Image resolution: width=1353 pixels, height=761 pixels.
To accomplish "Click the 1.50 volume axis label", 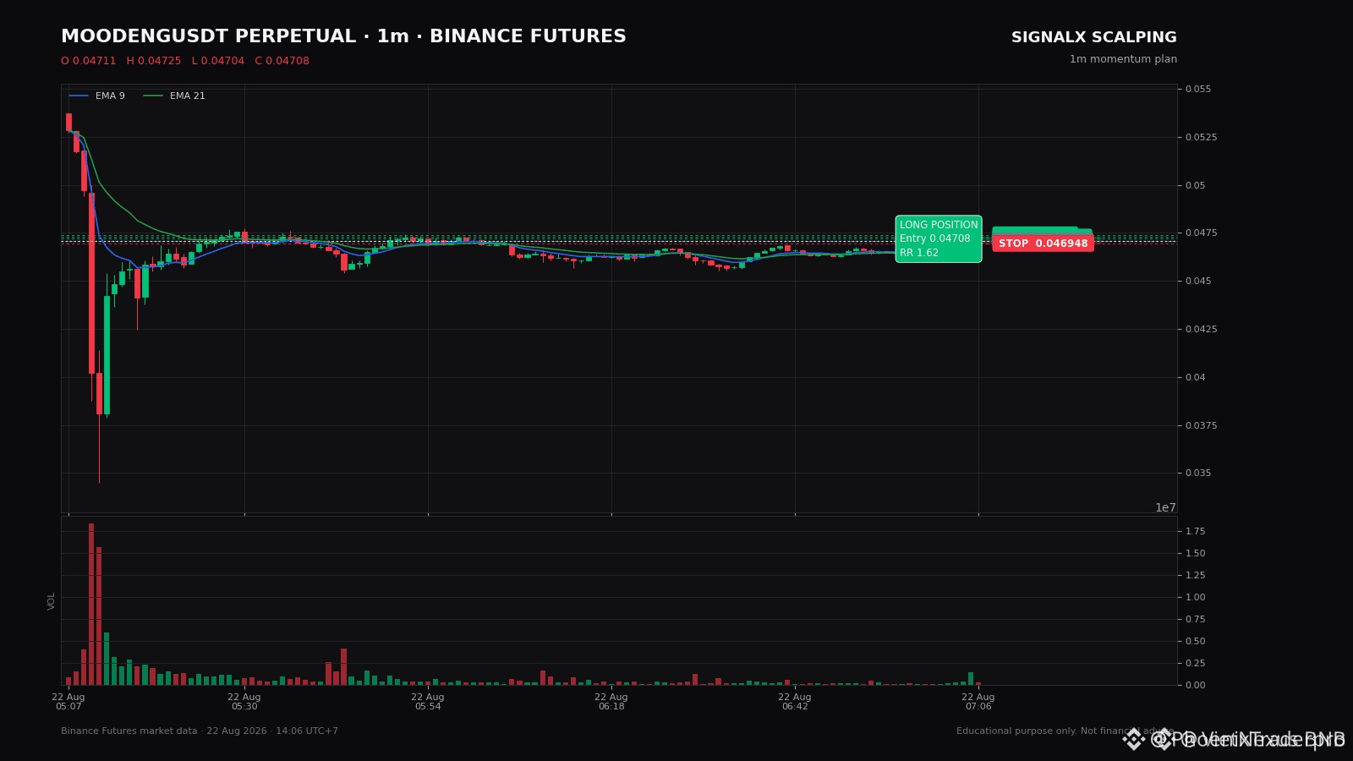I will tap(1196, 554).
